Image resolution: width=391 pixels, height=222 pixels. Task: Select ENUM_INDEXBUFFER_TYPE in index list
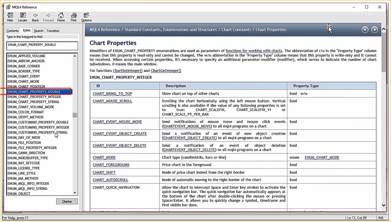[x=28, y=158]
